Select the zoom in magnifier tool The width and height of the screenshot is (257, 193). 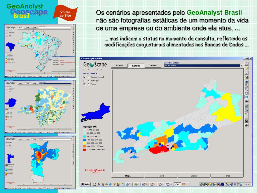pyautogui.click(x=246, y=85)
